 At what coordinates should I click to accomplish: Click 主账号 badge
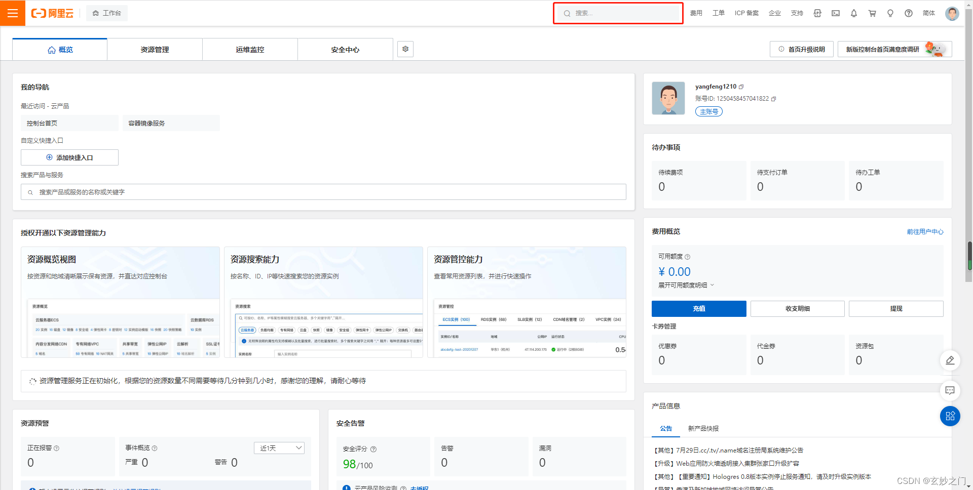(709, 111)
